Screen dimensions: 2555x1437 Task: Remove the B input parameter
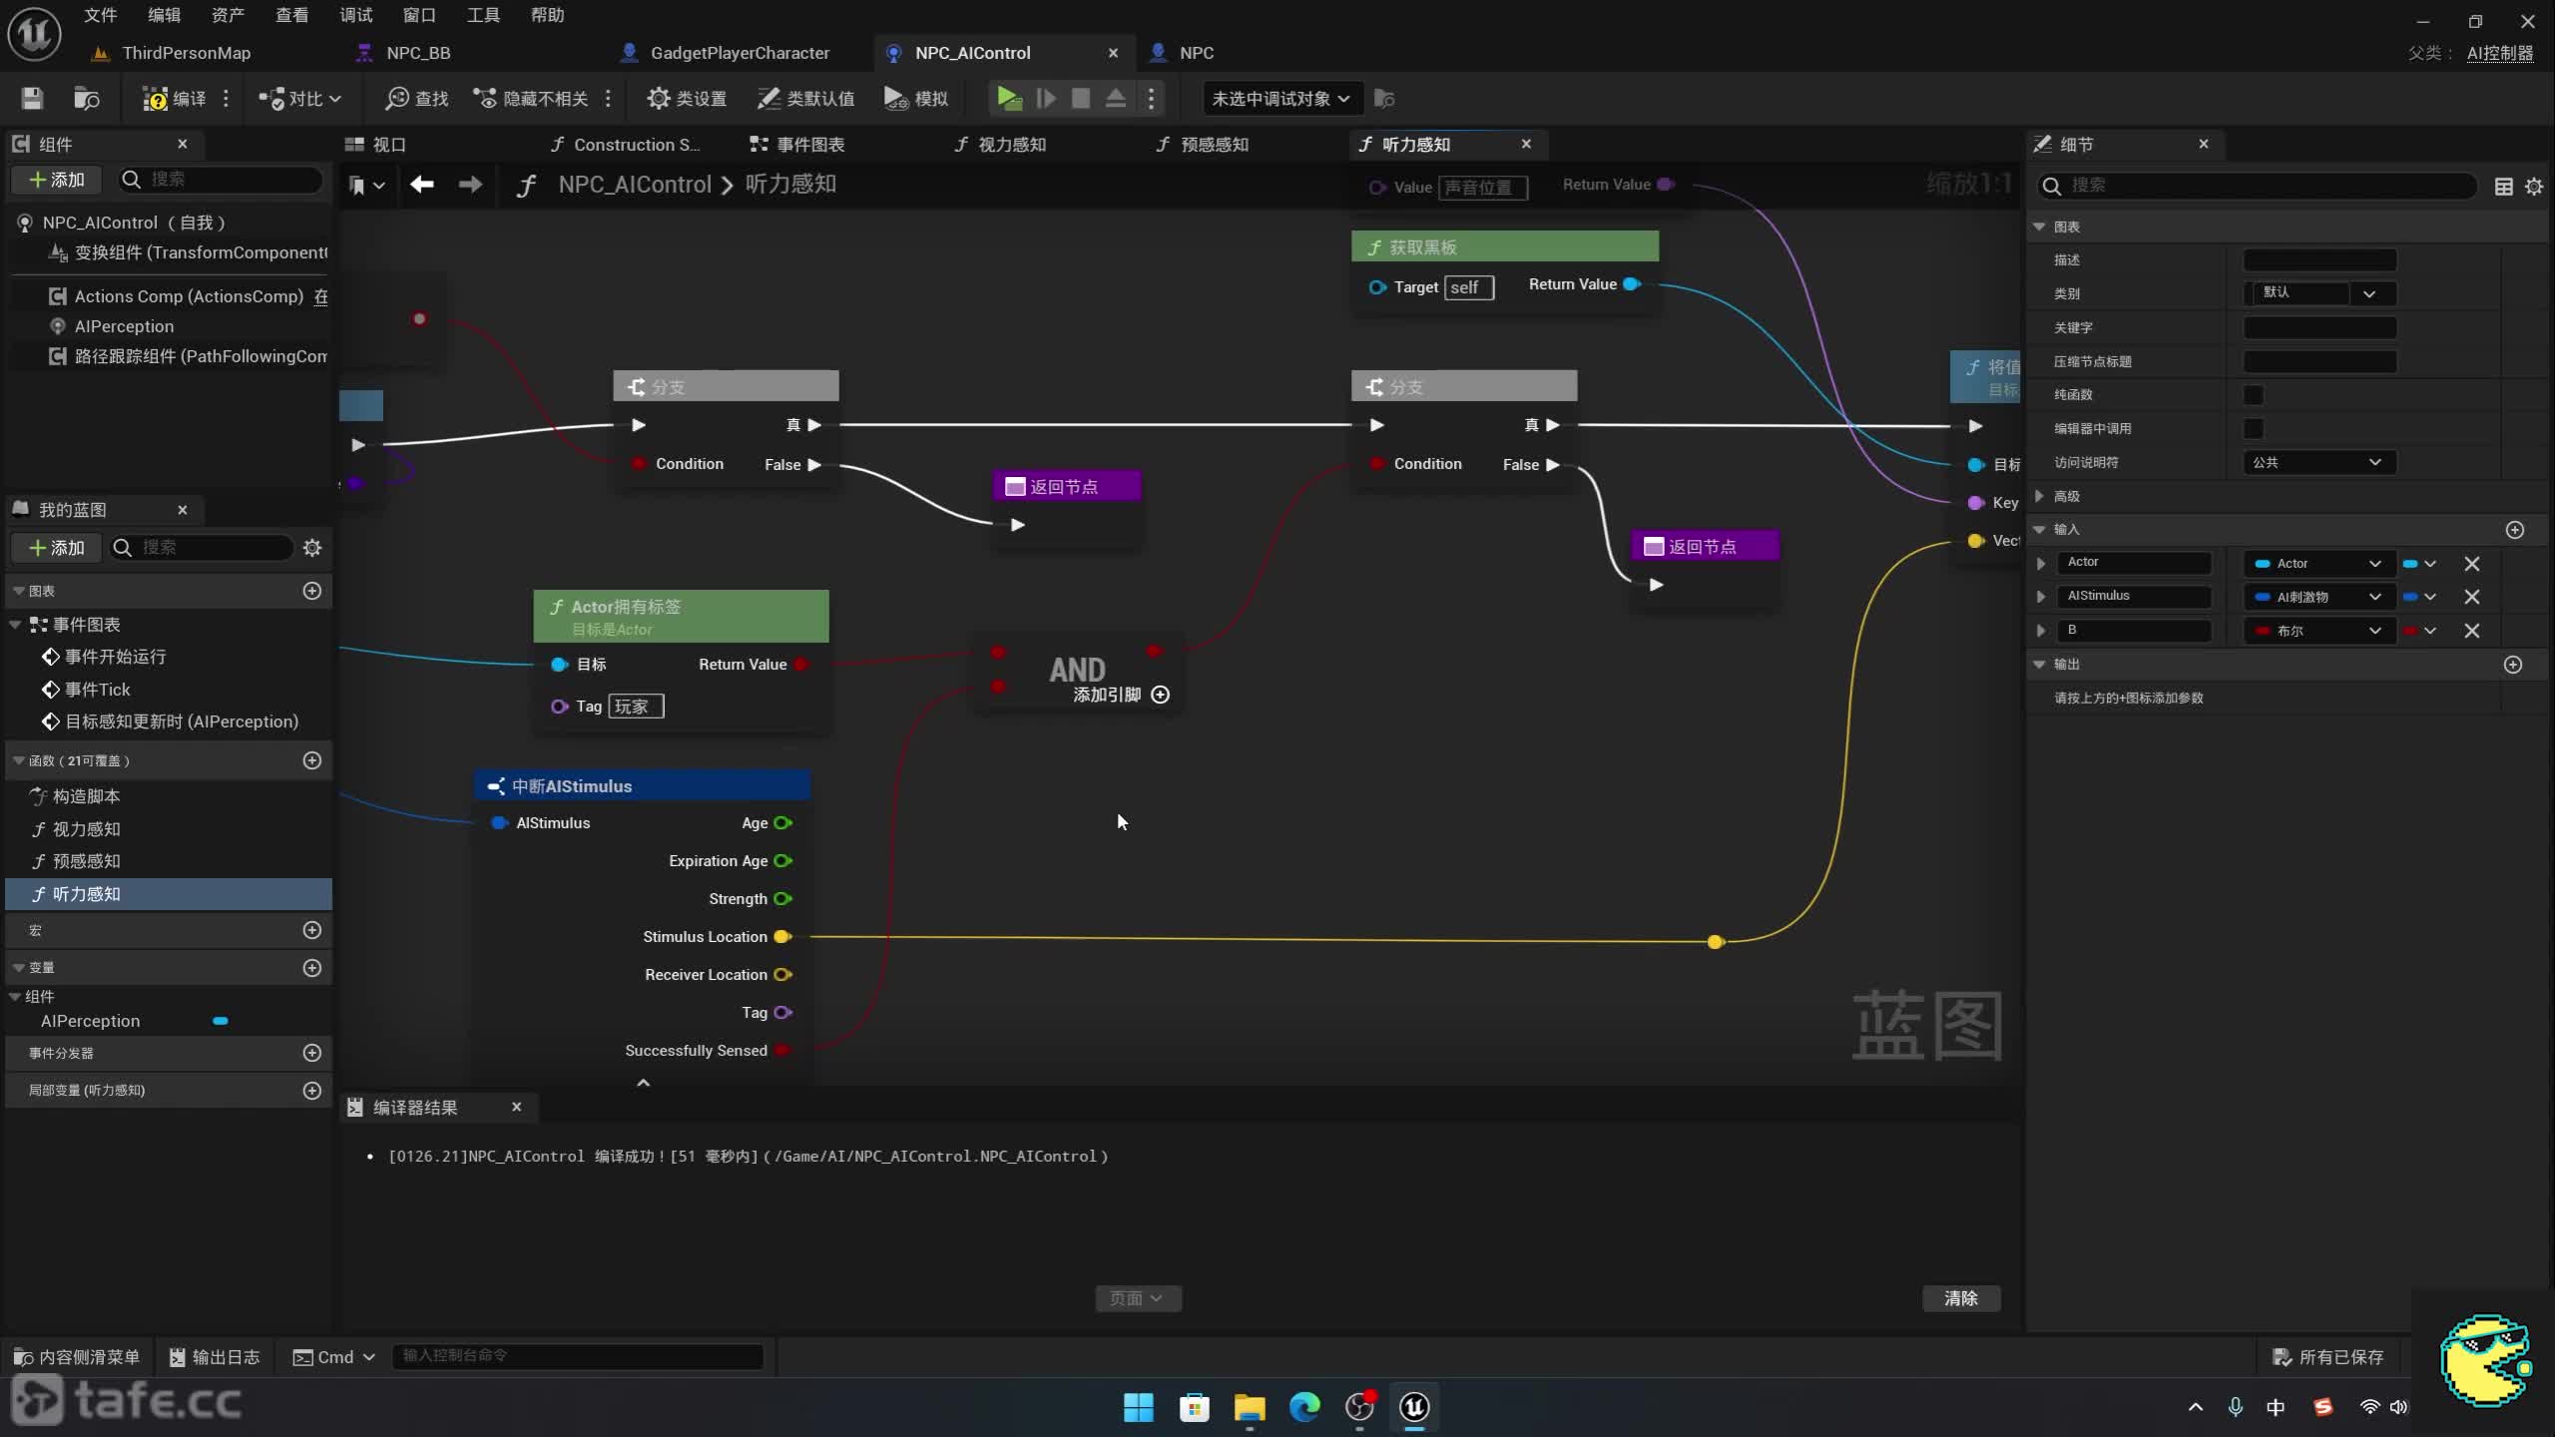point(2471,631)
